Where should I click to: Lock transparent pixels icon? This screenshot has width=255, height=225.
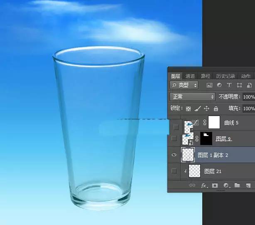(x=188, y=109)
